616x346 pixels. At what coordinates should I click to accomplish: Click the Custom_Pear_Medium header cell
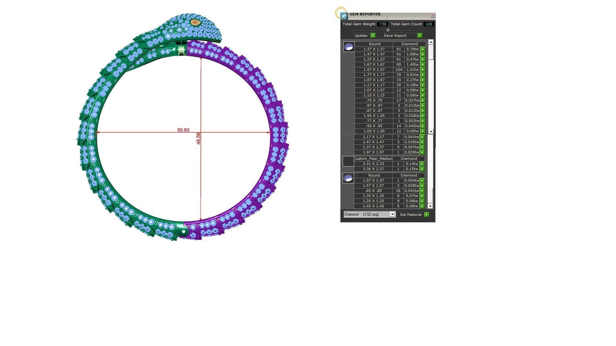coord(373,159)
